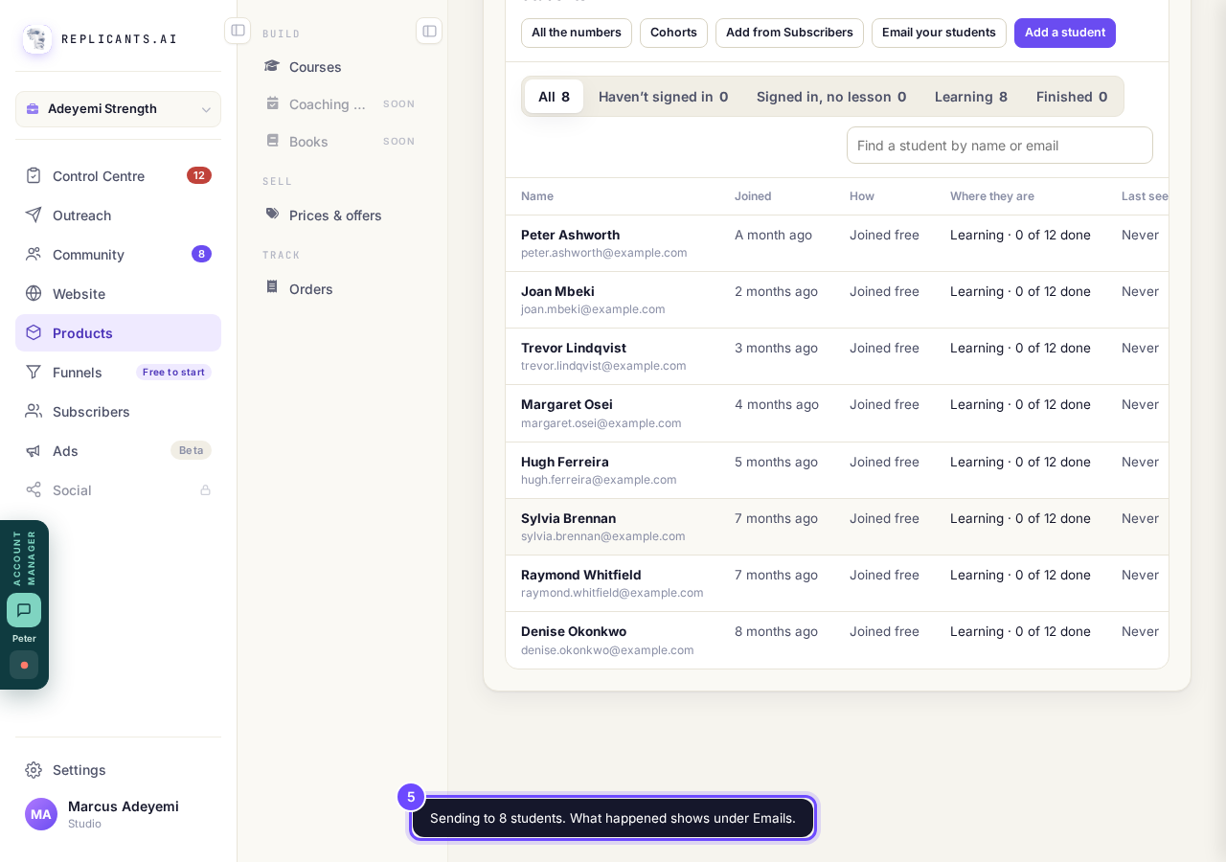Image resolution: width=1226 pixels, height=862 pixels.
Task: Click the lock icon beside Social
Action: pos(205,490)
